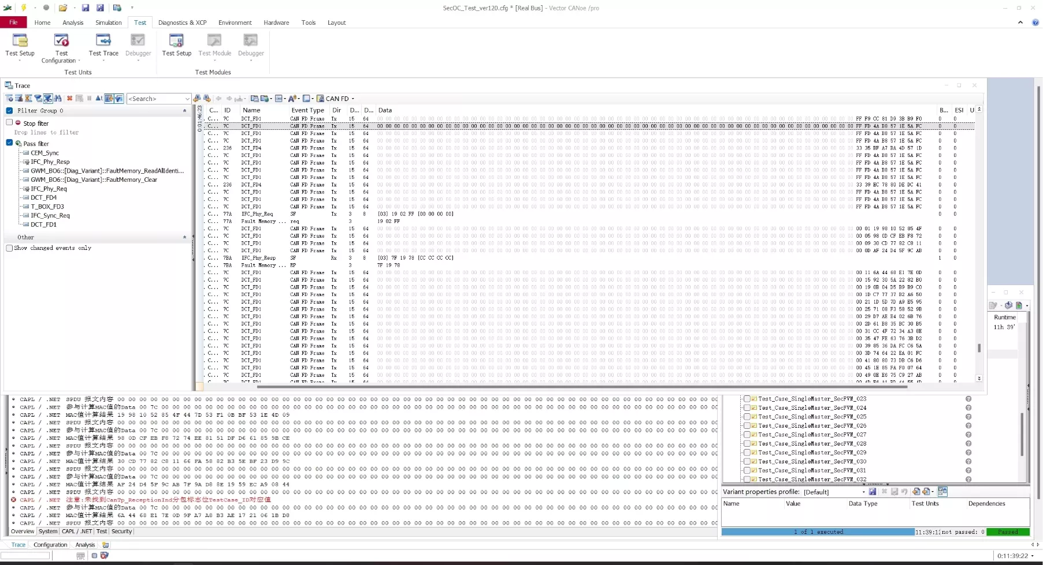
Task: Select DCT_FD1 in Pass filter tree
Action: pyautogui.click(x=43, y=224)
